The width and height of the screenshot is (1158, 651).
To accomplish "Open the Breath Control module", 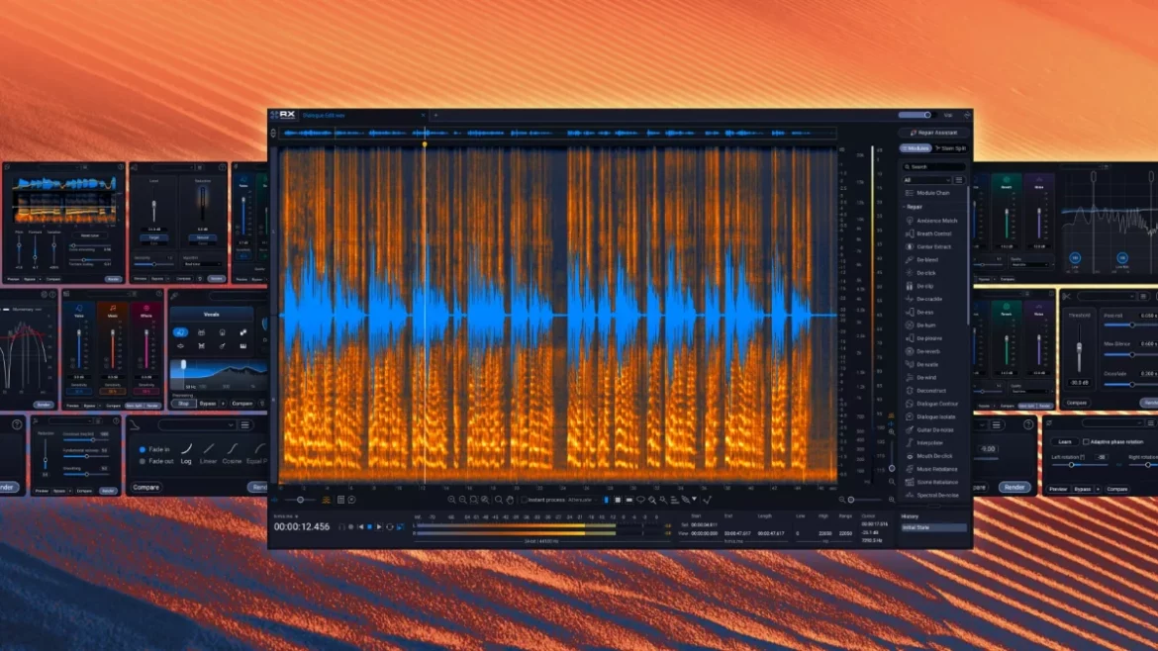I will [x=928, y=233].
